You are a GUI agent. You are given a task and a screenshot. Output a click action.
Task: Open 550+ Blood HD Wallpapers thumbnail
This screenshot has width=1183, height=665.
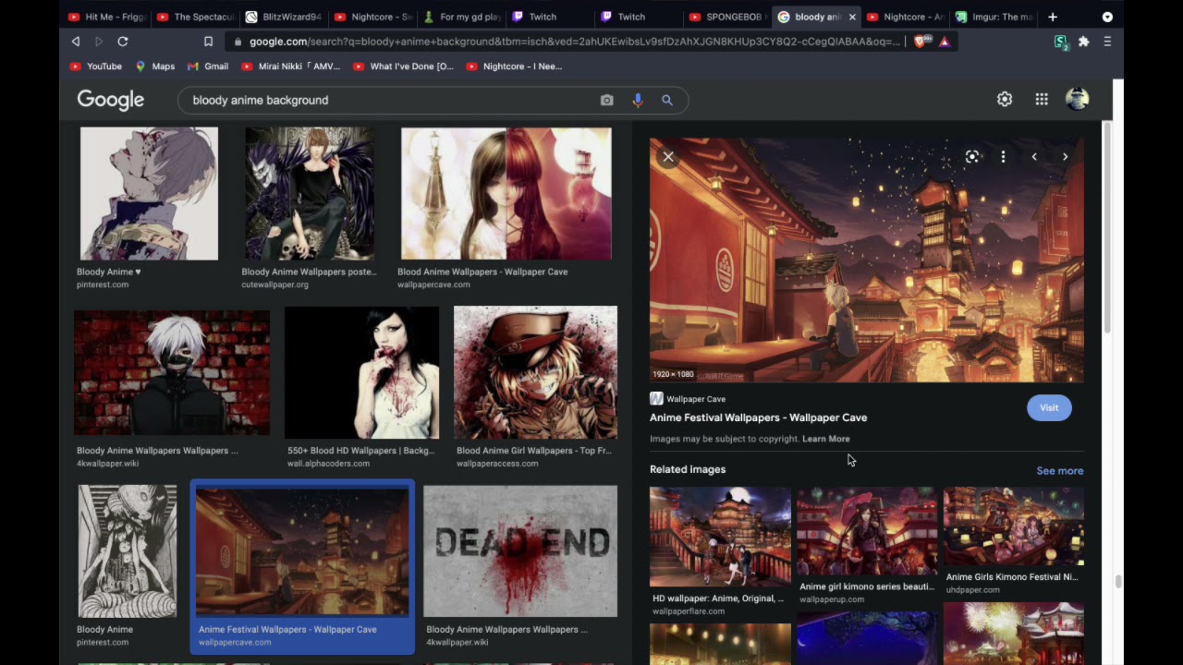tap(361, 372)
